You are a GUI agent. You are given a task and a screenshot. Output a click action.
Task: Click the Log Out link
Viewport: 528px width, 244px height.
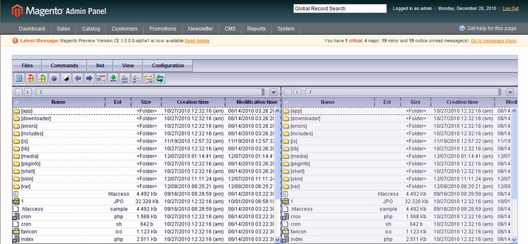coord(510,9)
